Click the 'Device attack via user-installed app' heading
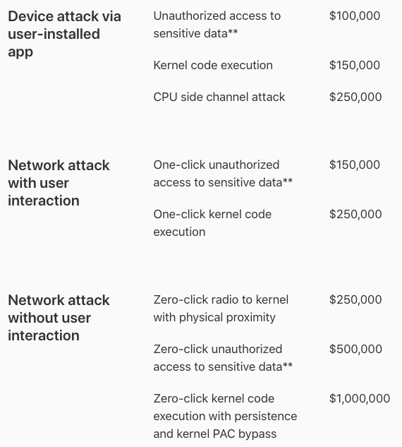The height and width of the screenshot is (447, 402). click(x=64, y=34)
